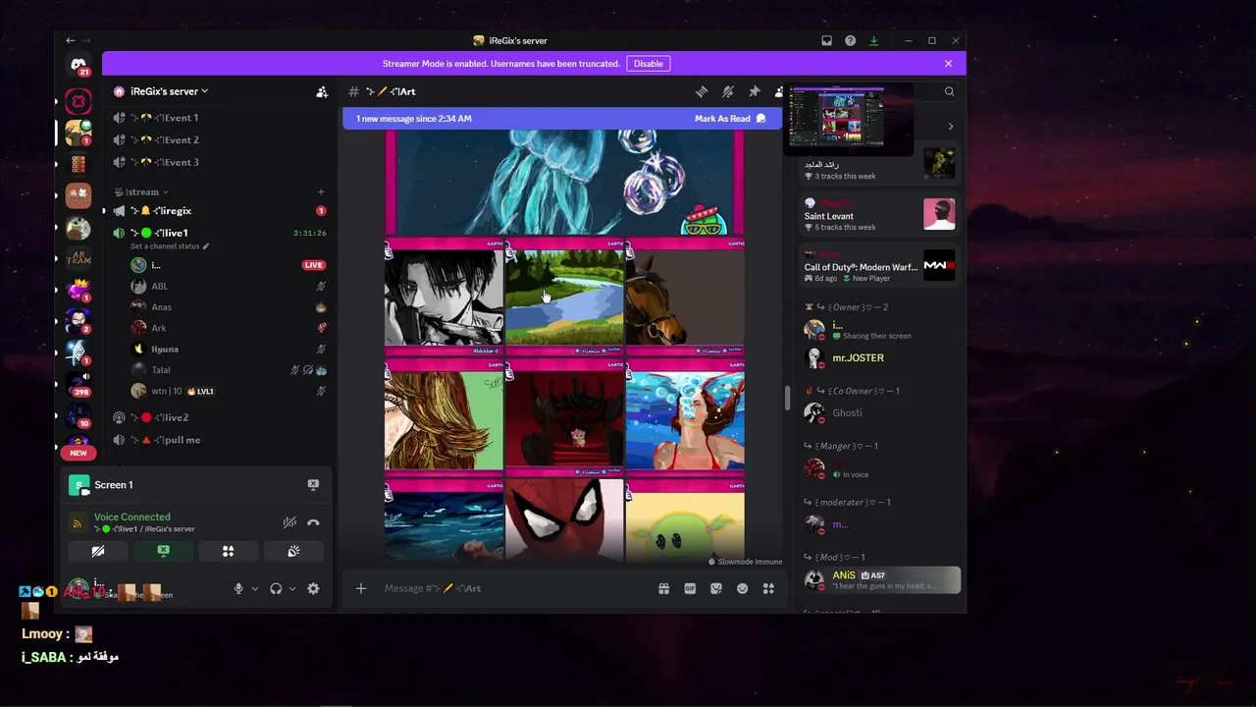Click the search magnifier icon

949,91
